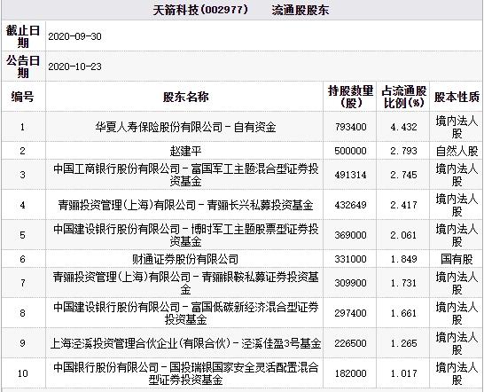This screenshot has width=484, height=392.
Task: Select the ratio value 2.793
Action: tap(403, 151)
